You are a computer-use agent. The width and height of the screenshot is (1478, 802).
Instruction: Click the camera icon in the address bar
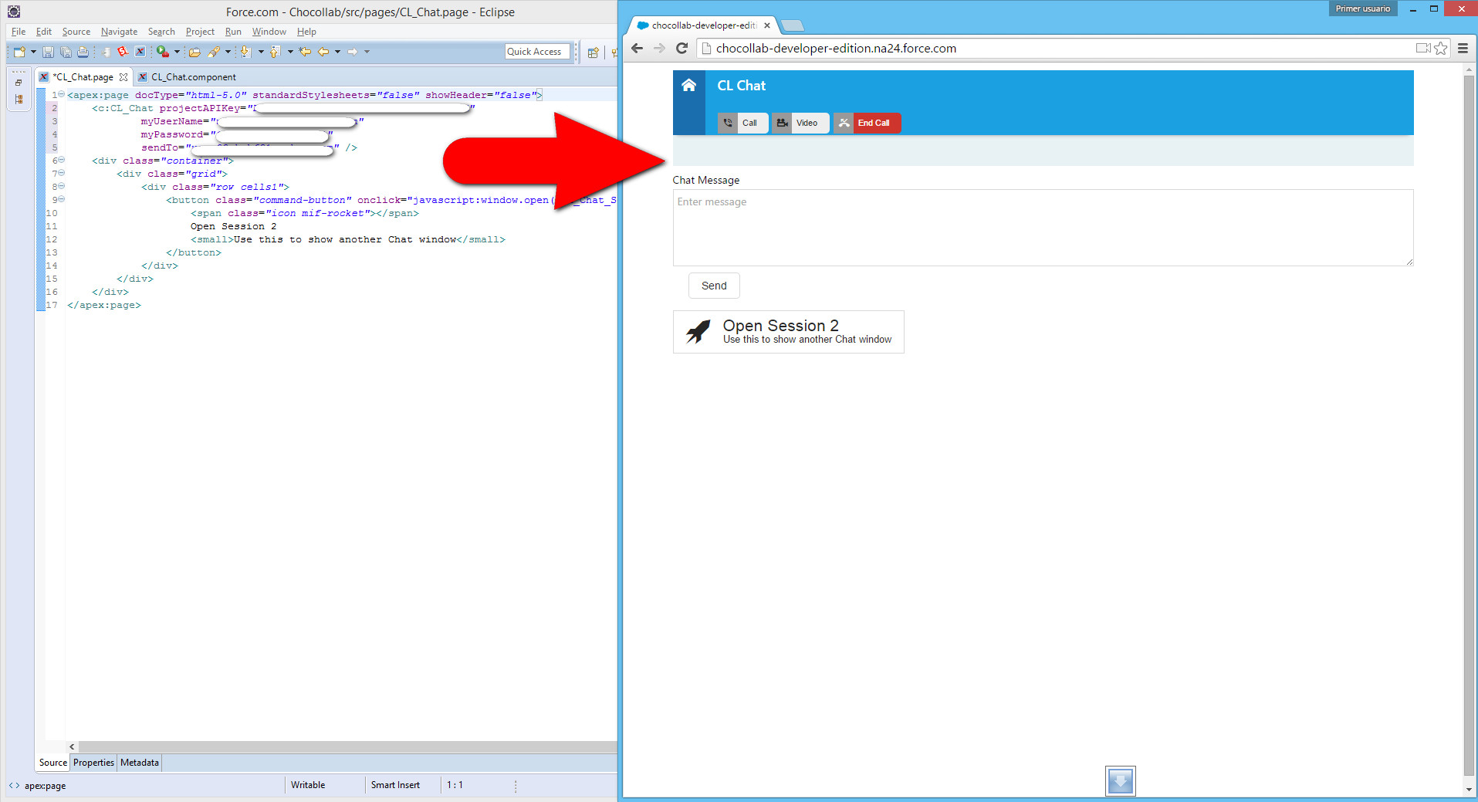click(1423, 49)
